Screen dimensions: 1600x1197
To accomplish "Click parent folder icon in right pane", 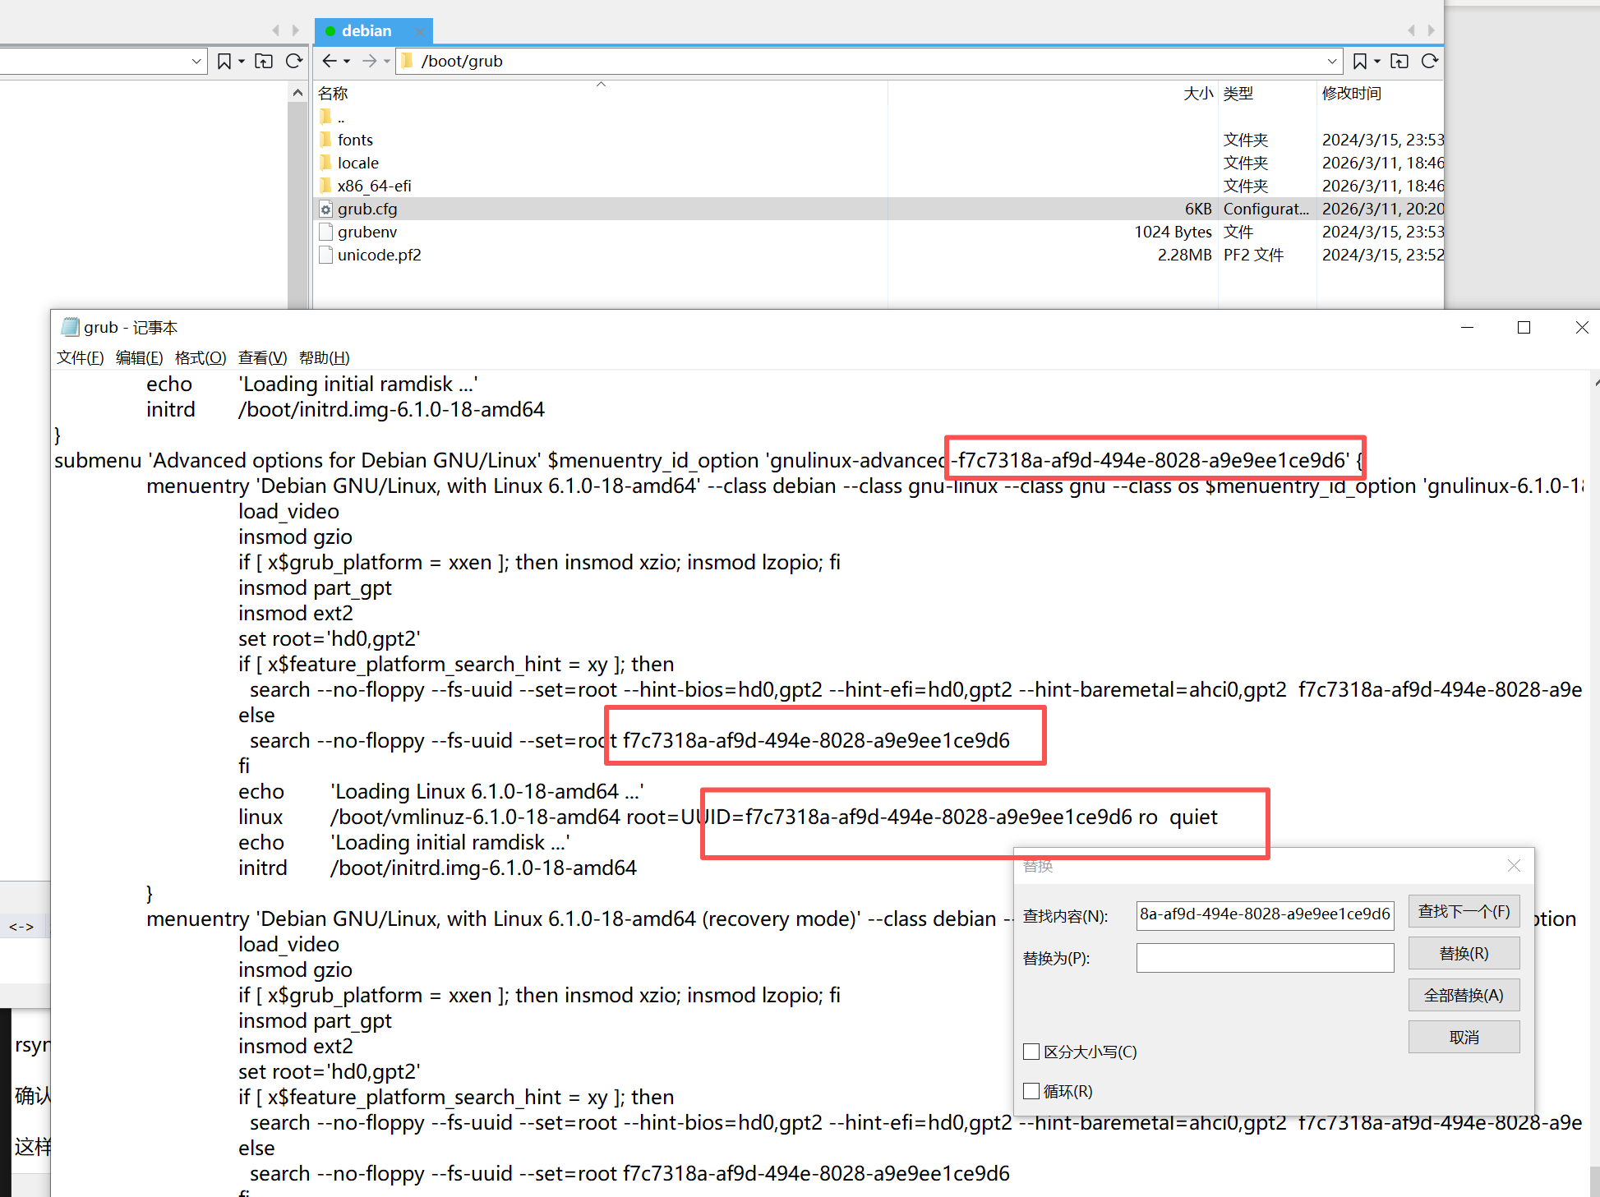I will pyautogui.click(x=1399, y=61).
